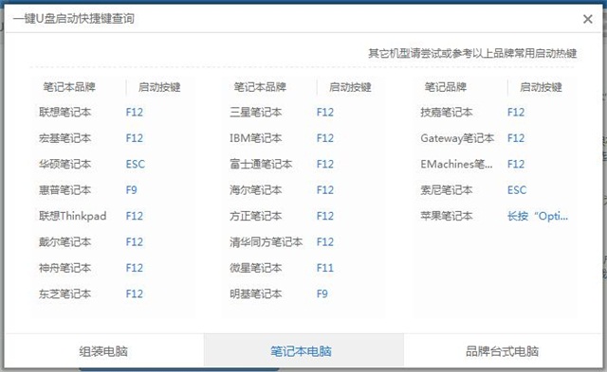Click the 三星笔记本 entry

pyautogui.click(x=255, y=112)
